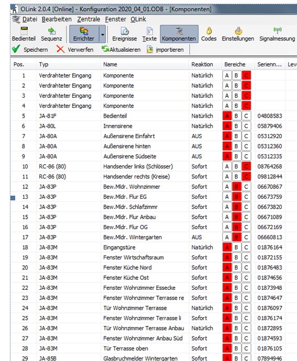Sort by the Typ column header
This screenshot has height=361, width=297.
pos(68,64)
